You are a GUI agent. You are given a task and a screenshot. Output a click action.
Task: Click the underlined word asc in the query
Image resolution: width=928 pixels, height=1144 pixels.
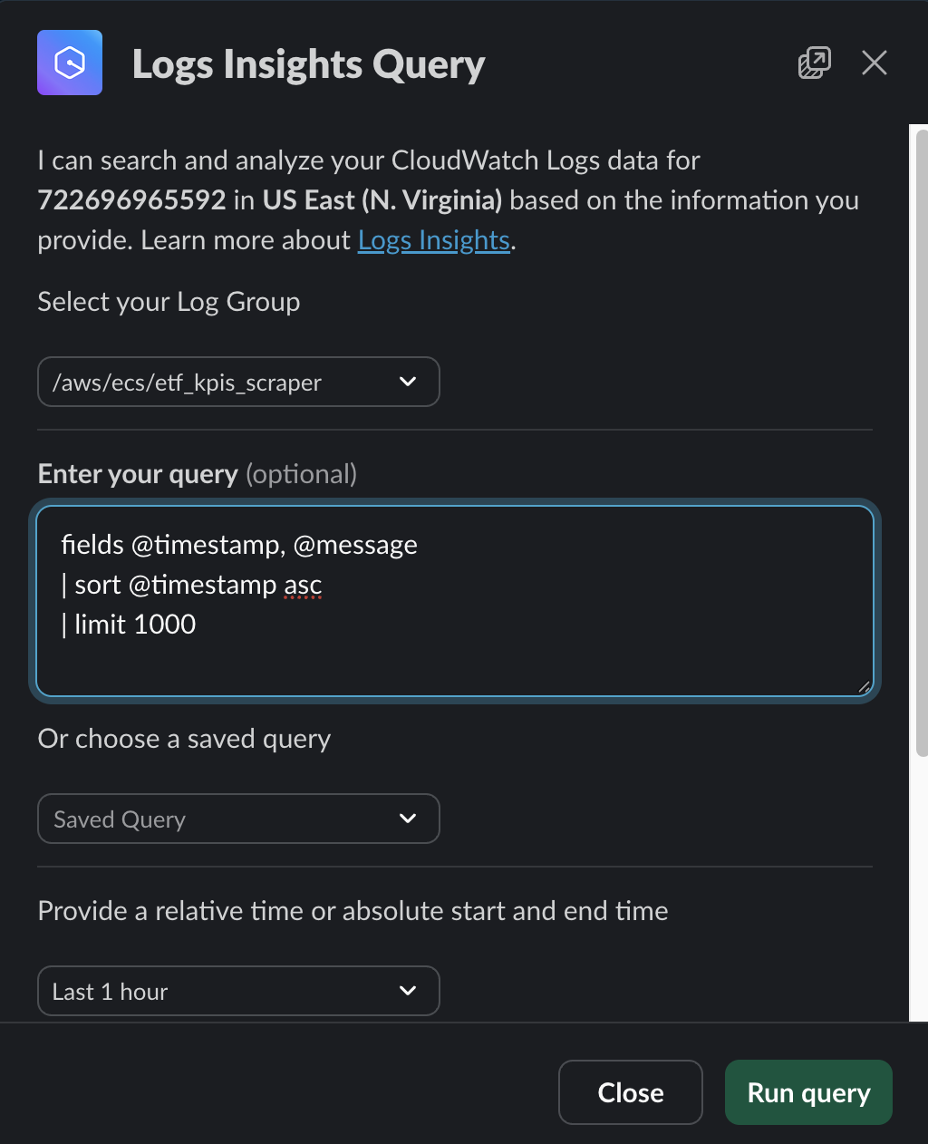303,586
